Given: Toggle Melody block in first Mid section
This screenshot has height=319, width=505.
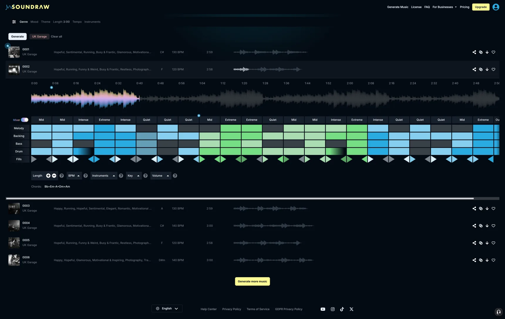Looking at the screenshot, I should [x=41, y=128].
